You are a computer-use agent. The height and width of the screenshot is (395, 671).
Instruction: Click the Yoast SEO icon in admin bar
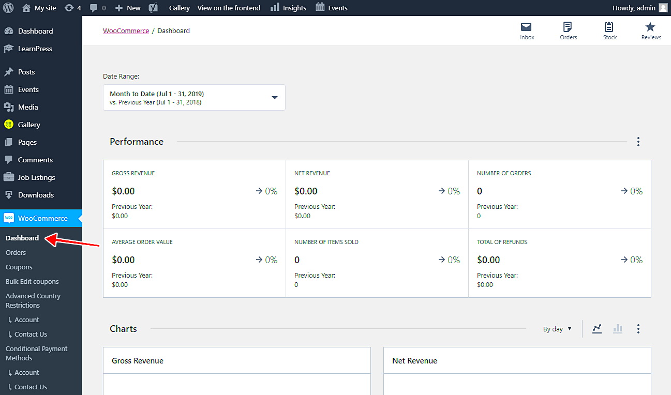(153, 8)
